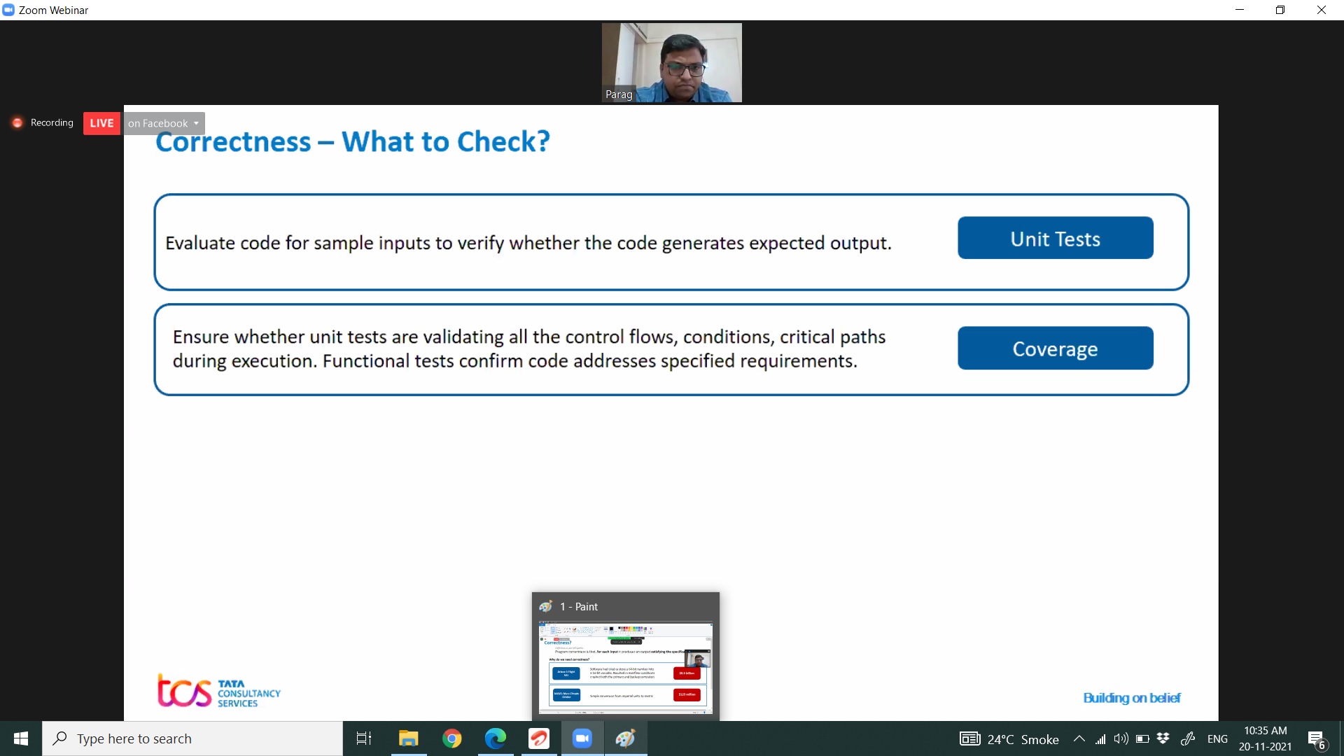Open Task View in taskbar
Image resolution: width=1344 pixels, height=756 pixels.
click(364, 738)
